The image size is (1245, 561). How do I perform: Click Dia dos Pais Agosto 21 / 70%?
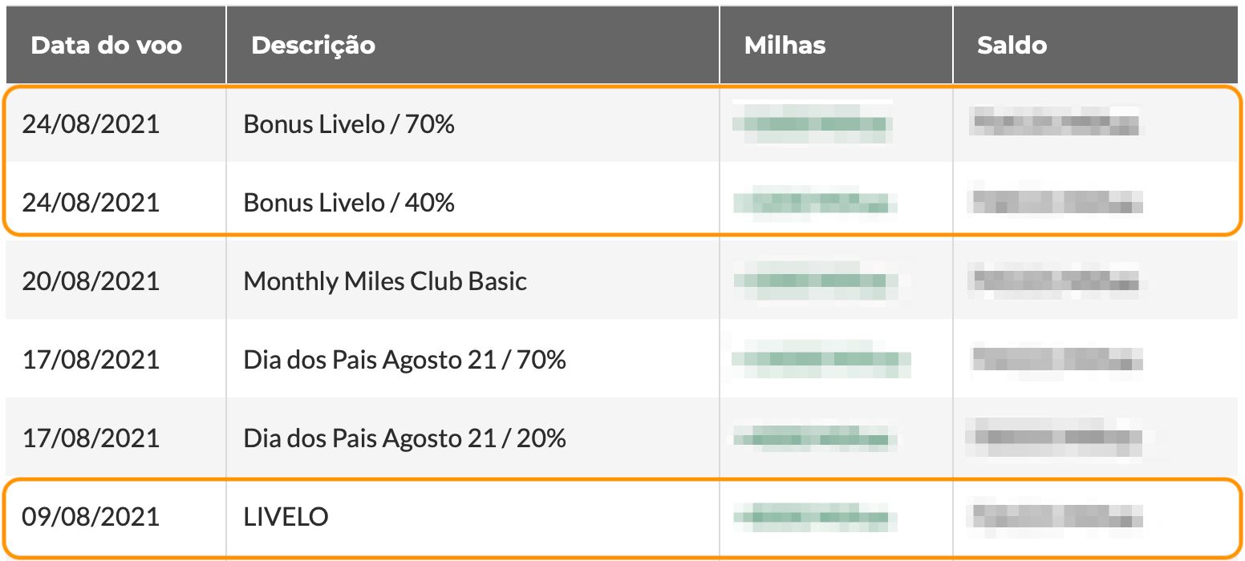[405, 360]
